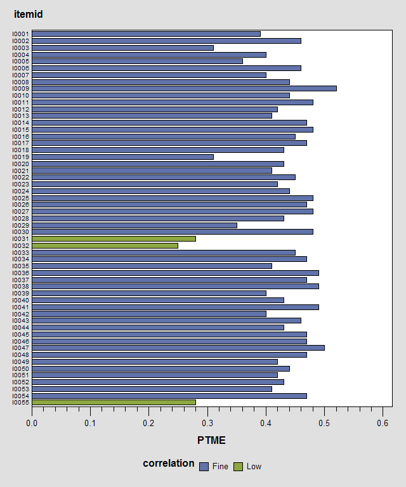This screenshot has height=487, width=406.
Task: Select the green bar for I0055
Action: click(114, 403)
